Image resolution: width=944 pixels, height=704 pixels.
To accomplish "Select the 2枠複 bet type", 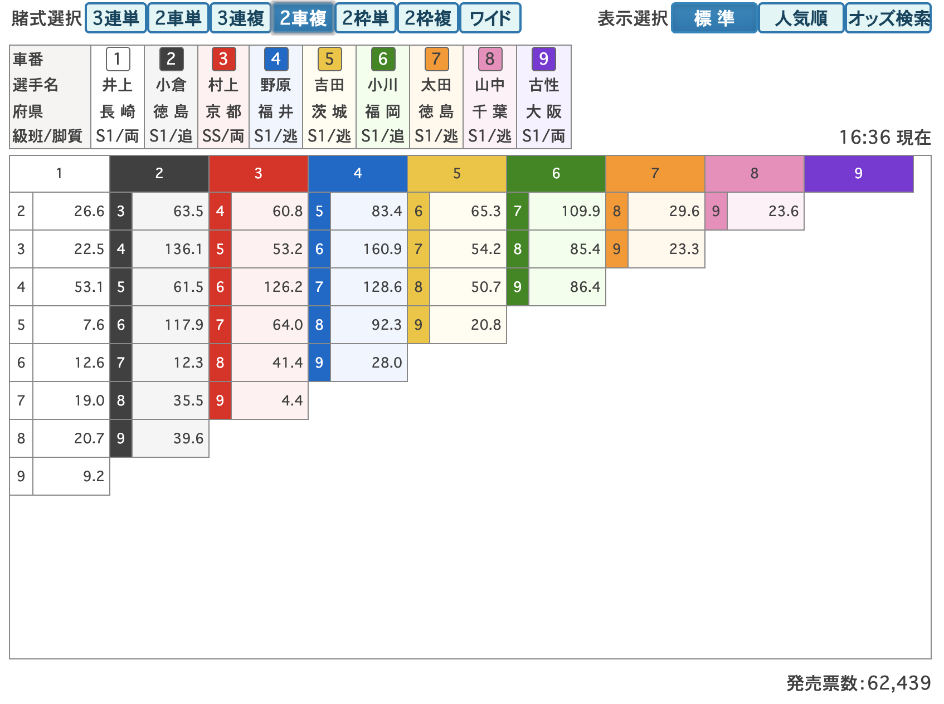I will click(428, 18).
